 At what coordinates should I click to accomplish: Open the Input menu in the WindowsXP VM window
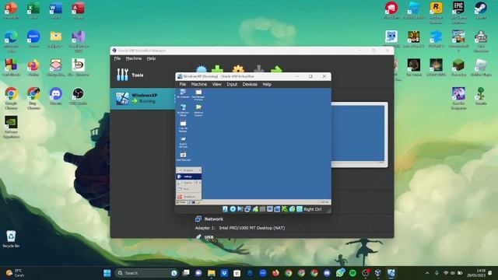click(232, 85)
